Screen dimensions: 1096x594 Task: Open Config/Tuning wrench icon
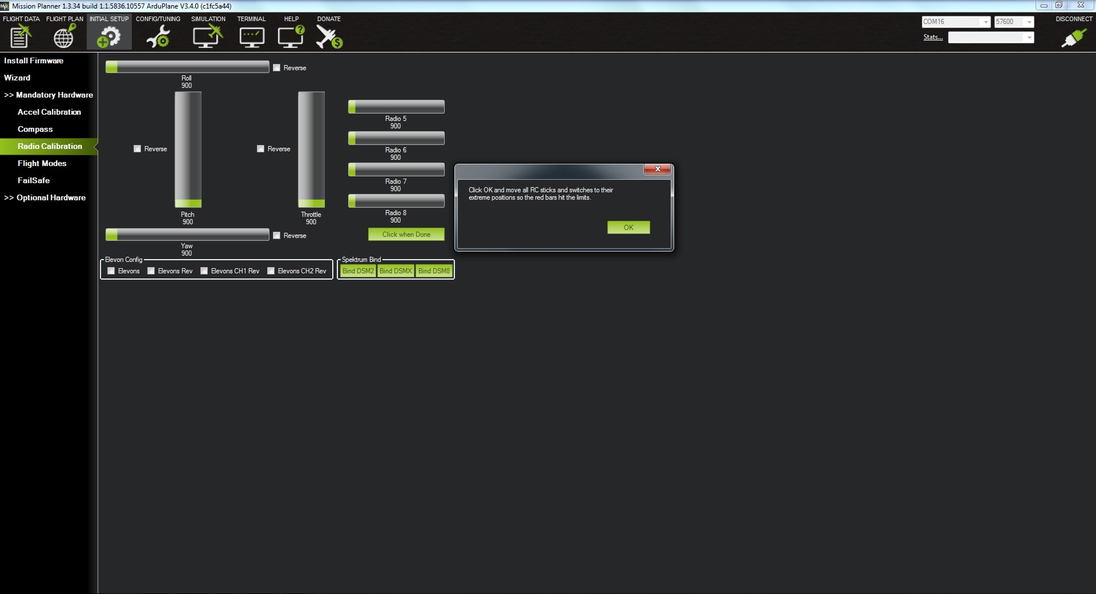coord(158,37)
